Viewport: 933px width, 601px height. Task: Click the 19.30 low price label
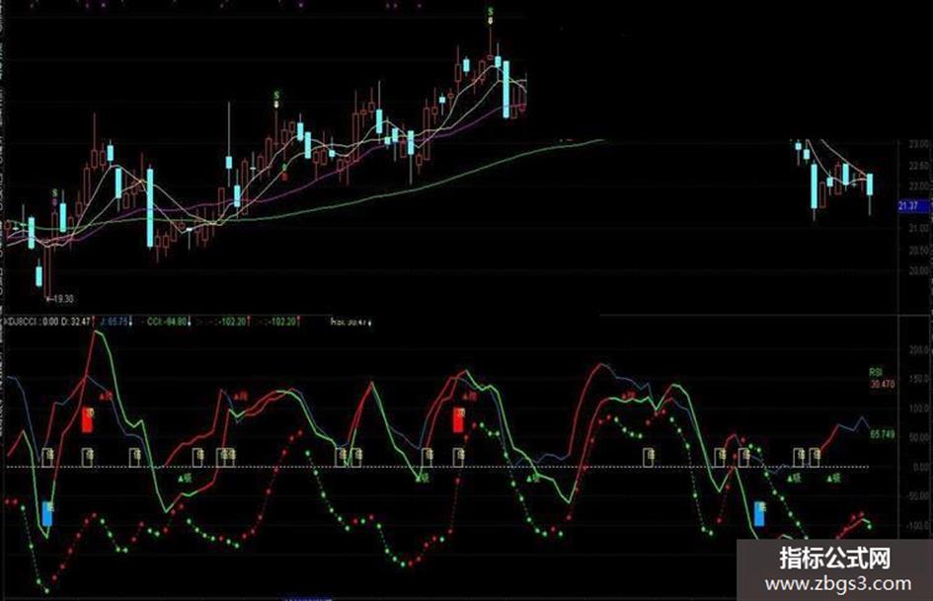(x=60, y=299)
